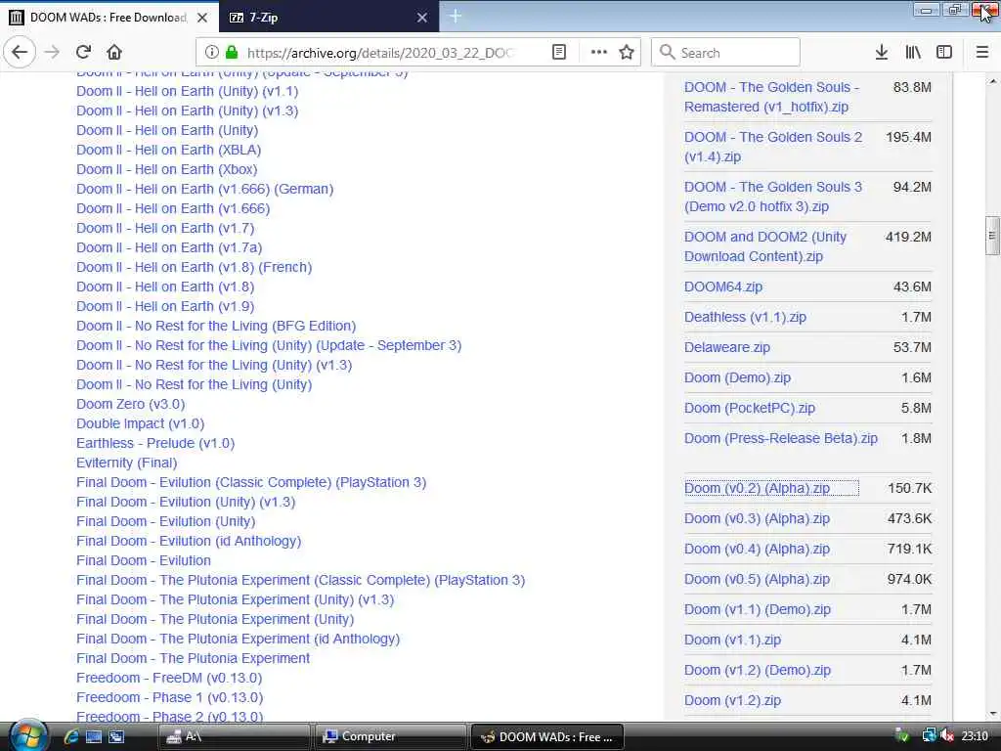The image size is (1001, 751).
Task: Download Doom (v1.2).zip
Action: (732, 700)
